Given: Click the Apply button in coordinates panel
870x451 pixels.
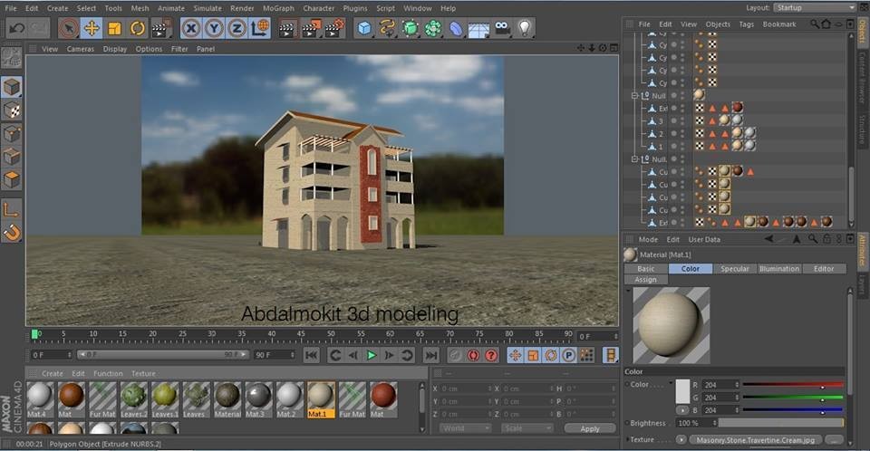Looking at the screenshot, I should [589, 427].
